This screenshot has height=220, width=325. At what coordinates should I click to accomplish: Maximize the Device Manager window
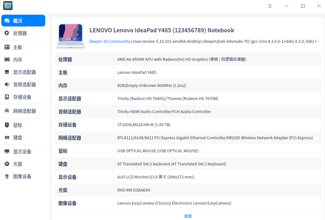[303, 6]
